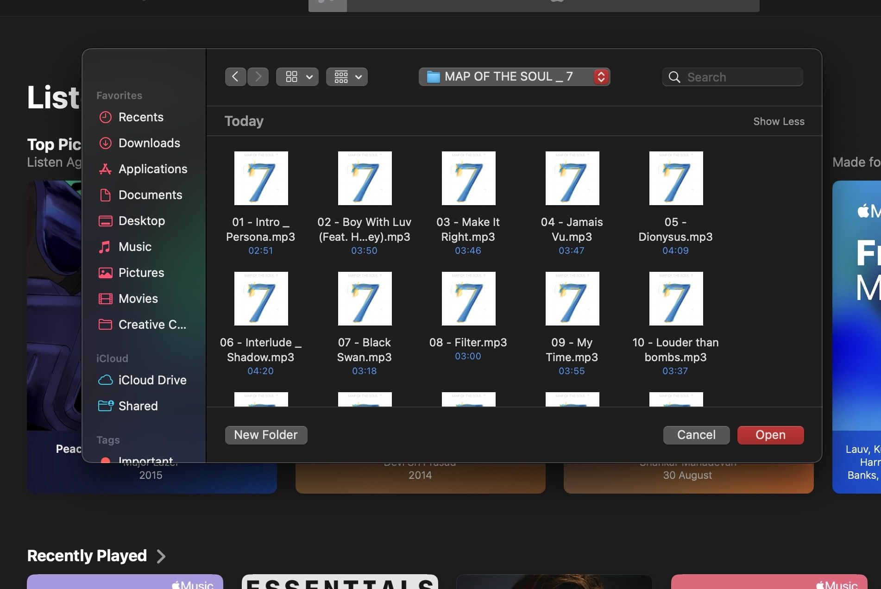881x589 pixels.
Task: Select the Movies sidebar item
Action: (x=138, y=299)
